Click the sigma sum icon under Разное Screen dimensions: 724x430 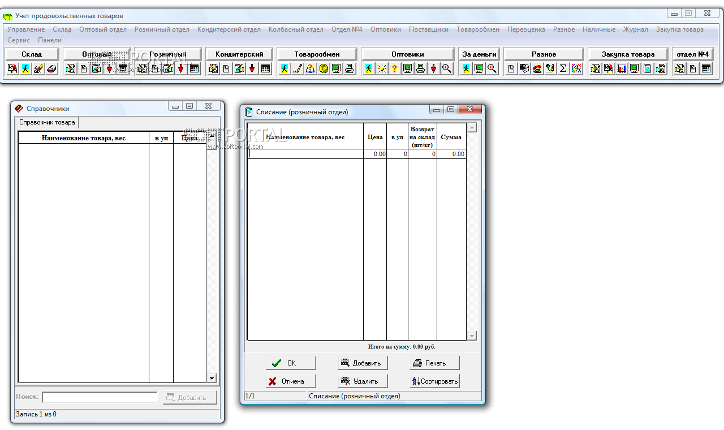pos(563,68)
